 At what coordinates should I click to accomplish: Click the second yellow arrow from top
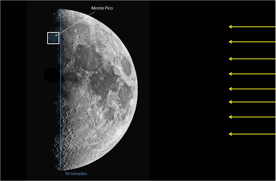(x=252, y=42)
